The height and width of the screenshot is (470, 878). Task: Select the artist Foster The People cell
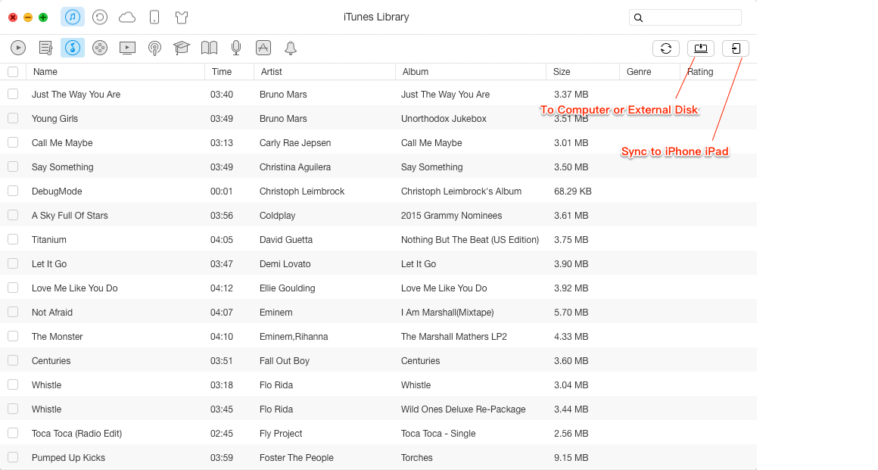[296, 458]
